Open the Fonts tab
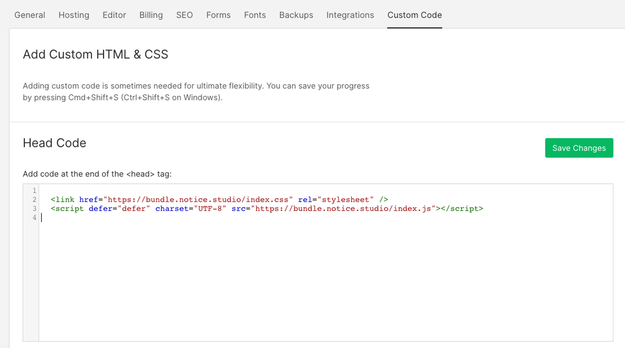 pyautogui.click(x=255, y=15)
